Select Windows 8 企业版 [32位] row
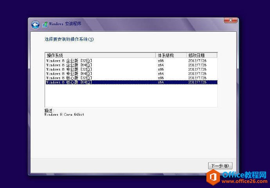 coord(131,61)
